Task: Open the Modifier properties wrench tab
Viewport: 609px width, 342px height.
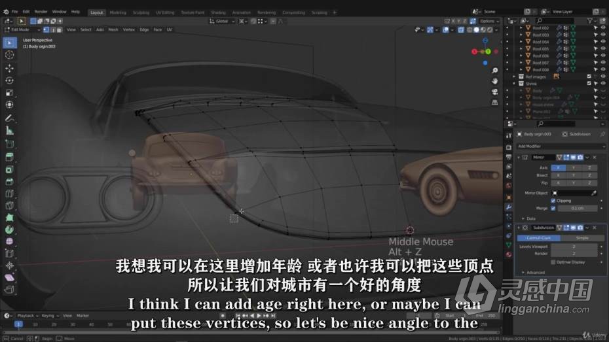Action: (509, 207)
